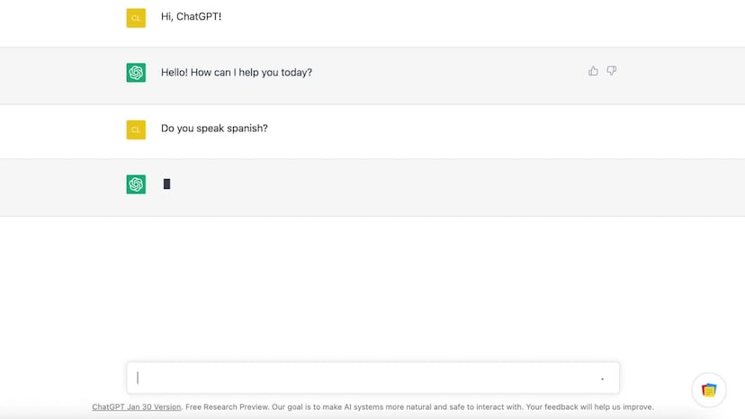Image resolution: width=745 pixels, height=419 pixels.
Task: Click the blinking typing cursor block
Action: [x=167, y=184]
